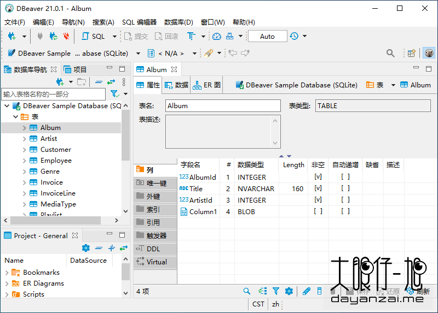Click the toolbar magnifier search icon
Screen dimensions: 438x313
click(x=390, y=53)
